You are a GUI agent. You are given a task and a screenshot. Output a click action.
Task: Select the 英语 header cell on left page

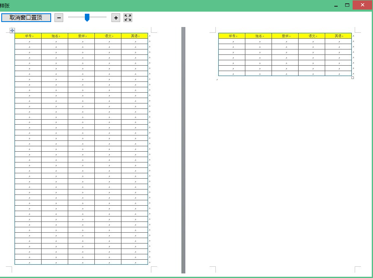pyautogui.click(x=135, y=36)
